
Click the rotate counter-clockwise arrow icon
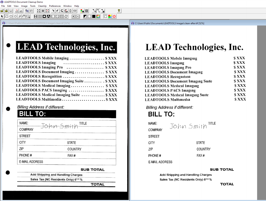tap(58, 11)
